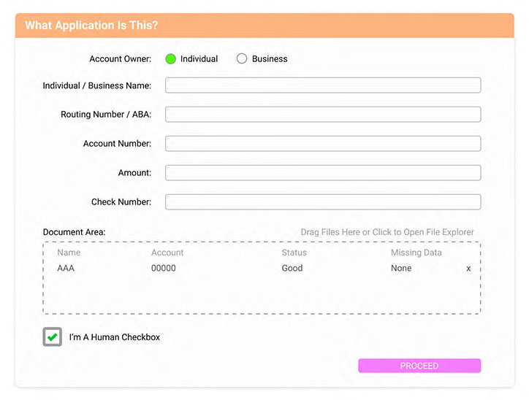The height and width of the screenshot is (400, 529).
Task: Click the pink PROCEED button
Action: tap(419, 366)
